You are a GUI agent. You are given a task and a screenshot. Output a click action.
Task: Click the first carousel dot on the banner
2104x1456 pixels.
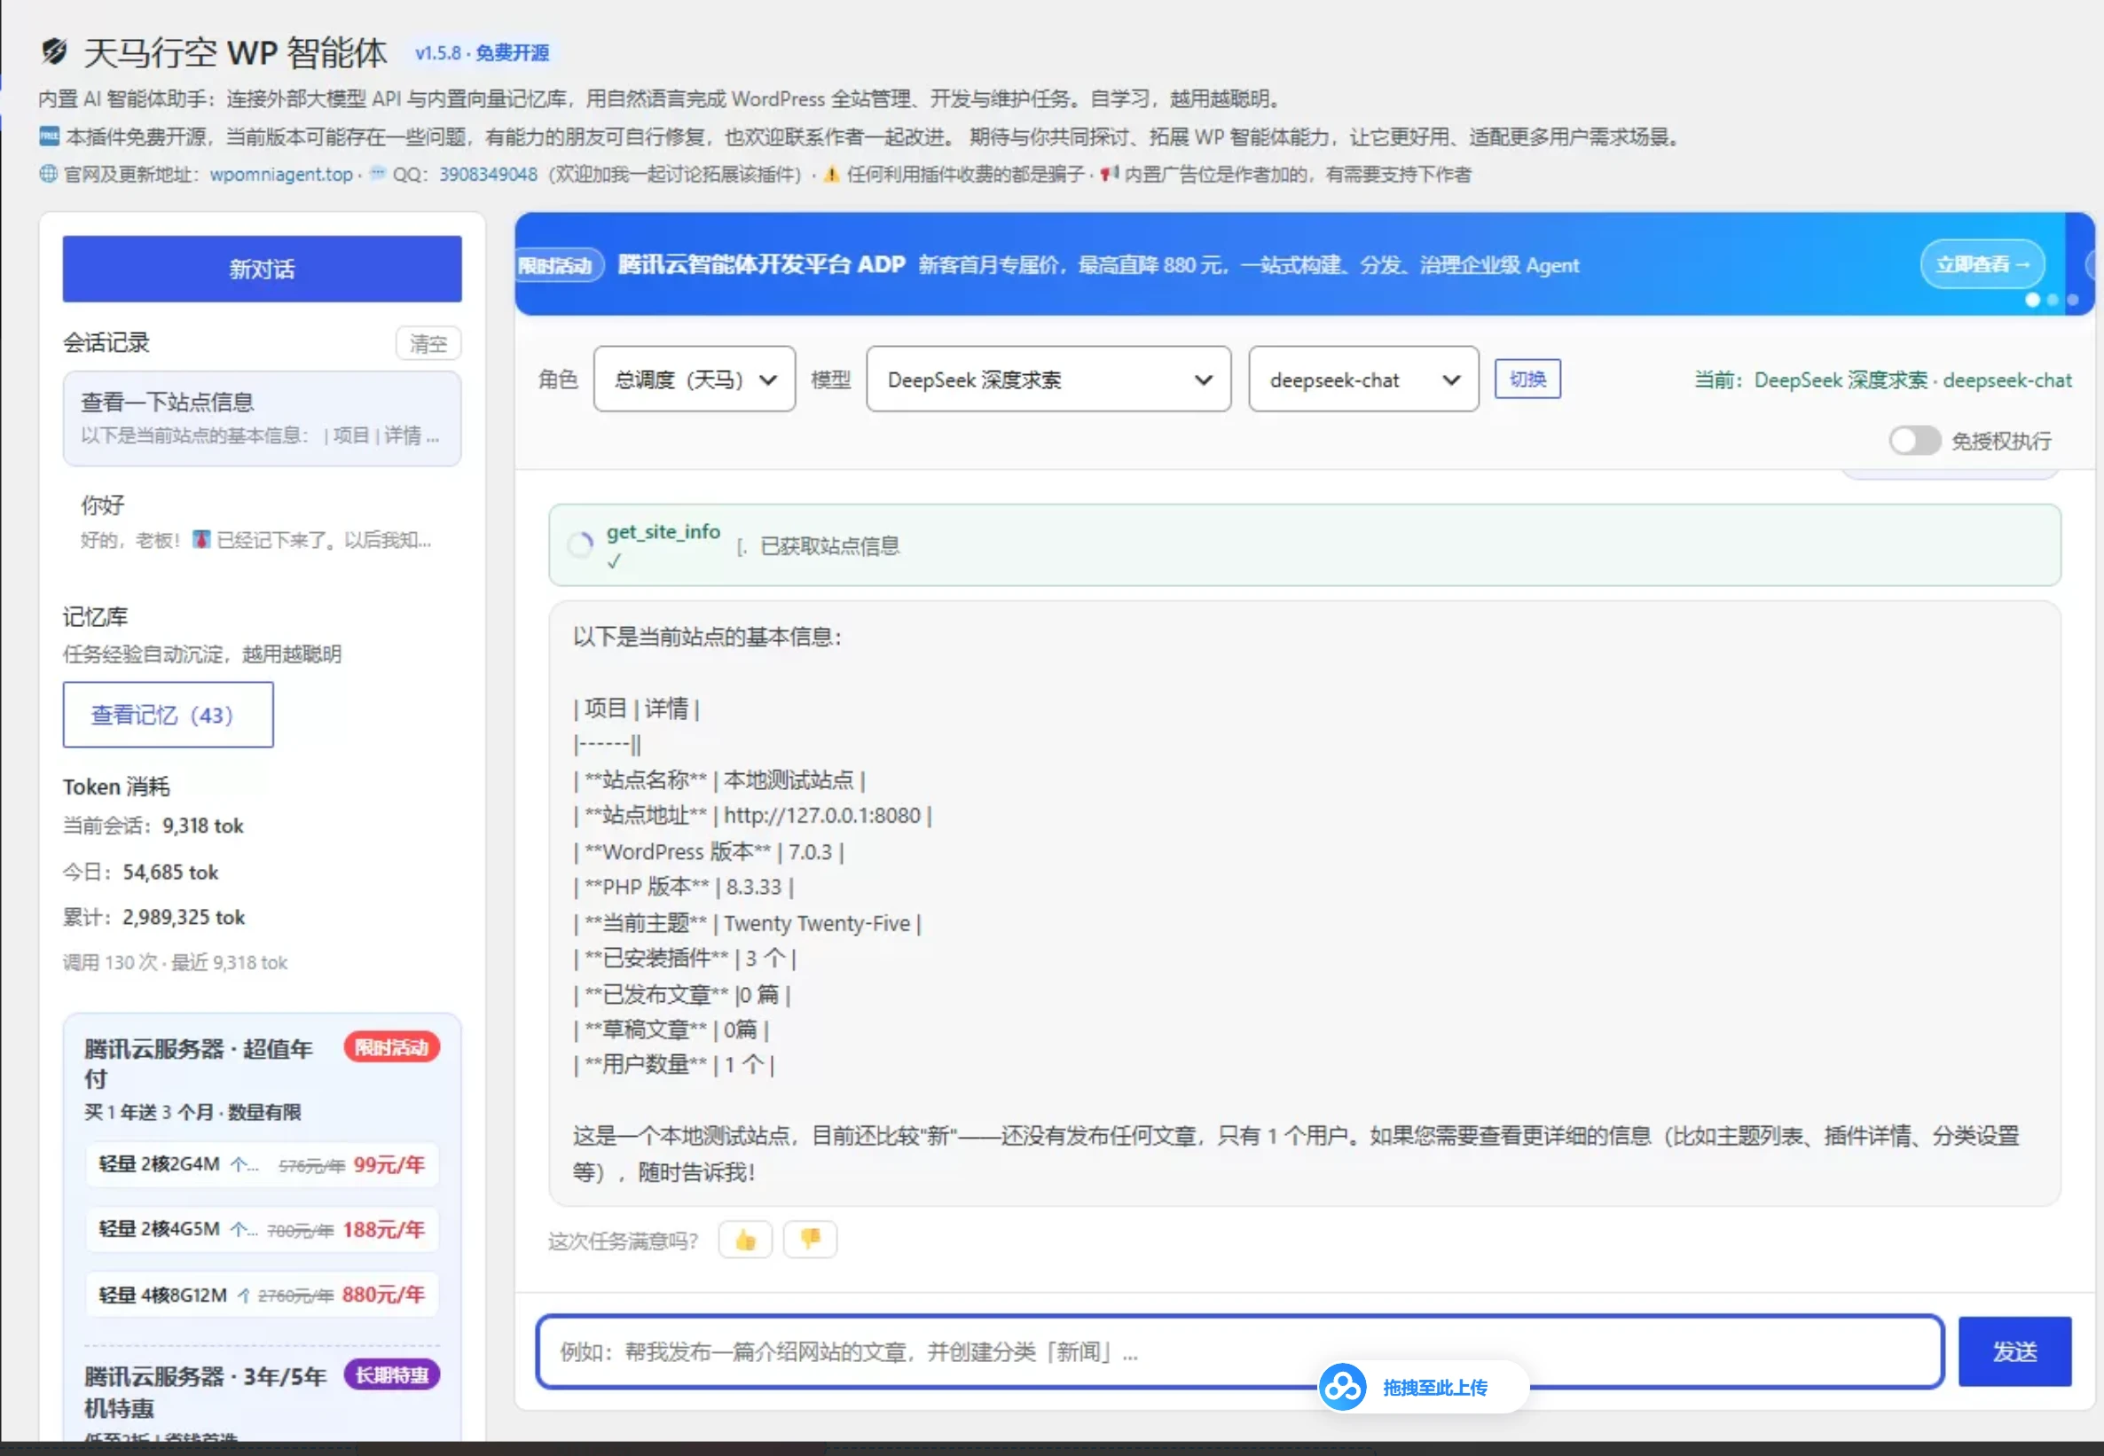tap(2032, 300)
